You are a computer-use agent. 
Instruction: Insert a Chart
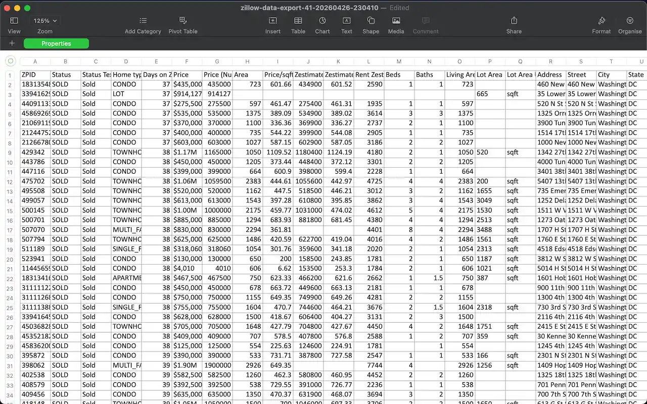[x=322, y=21]
